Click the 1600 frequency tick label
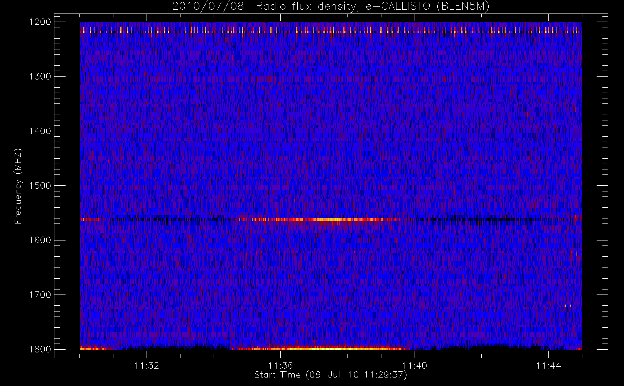The image size is (624, 386). point(40,240)
